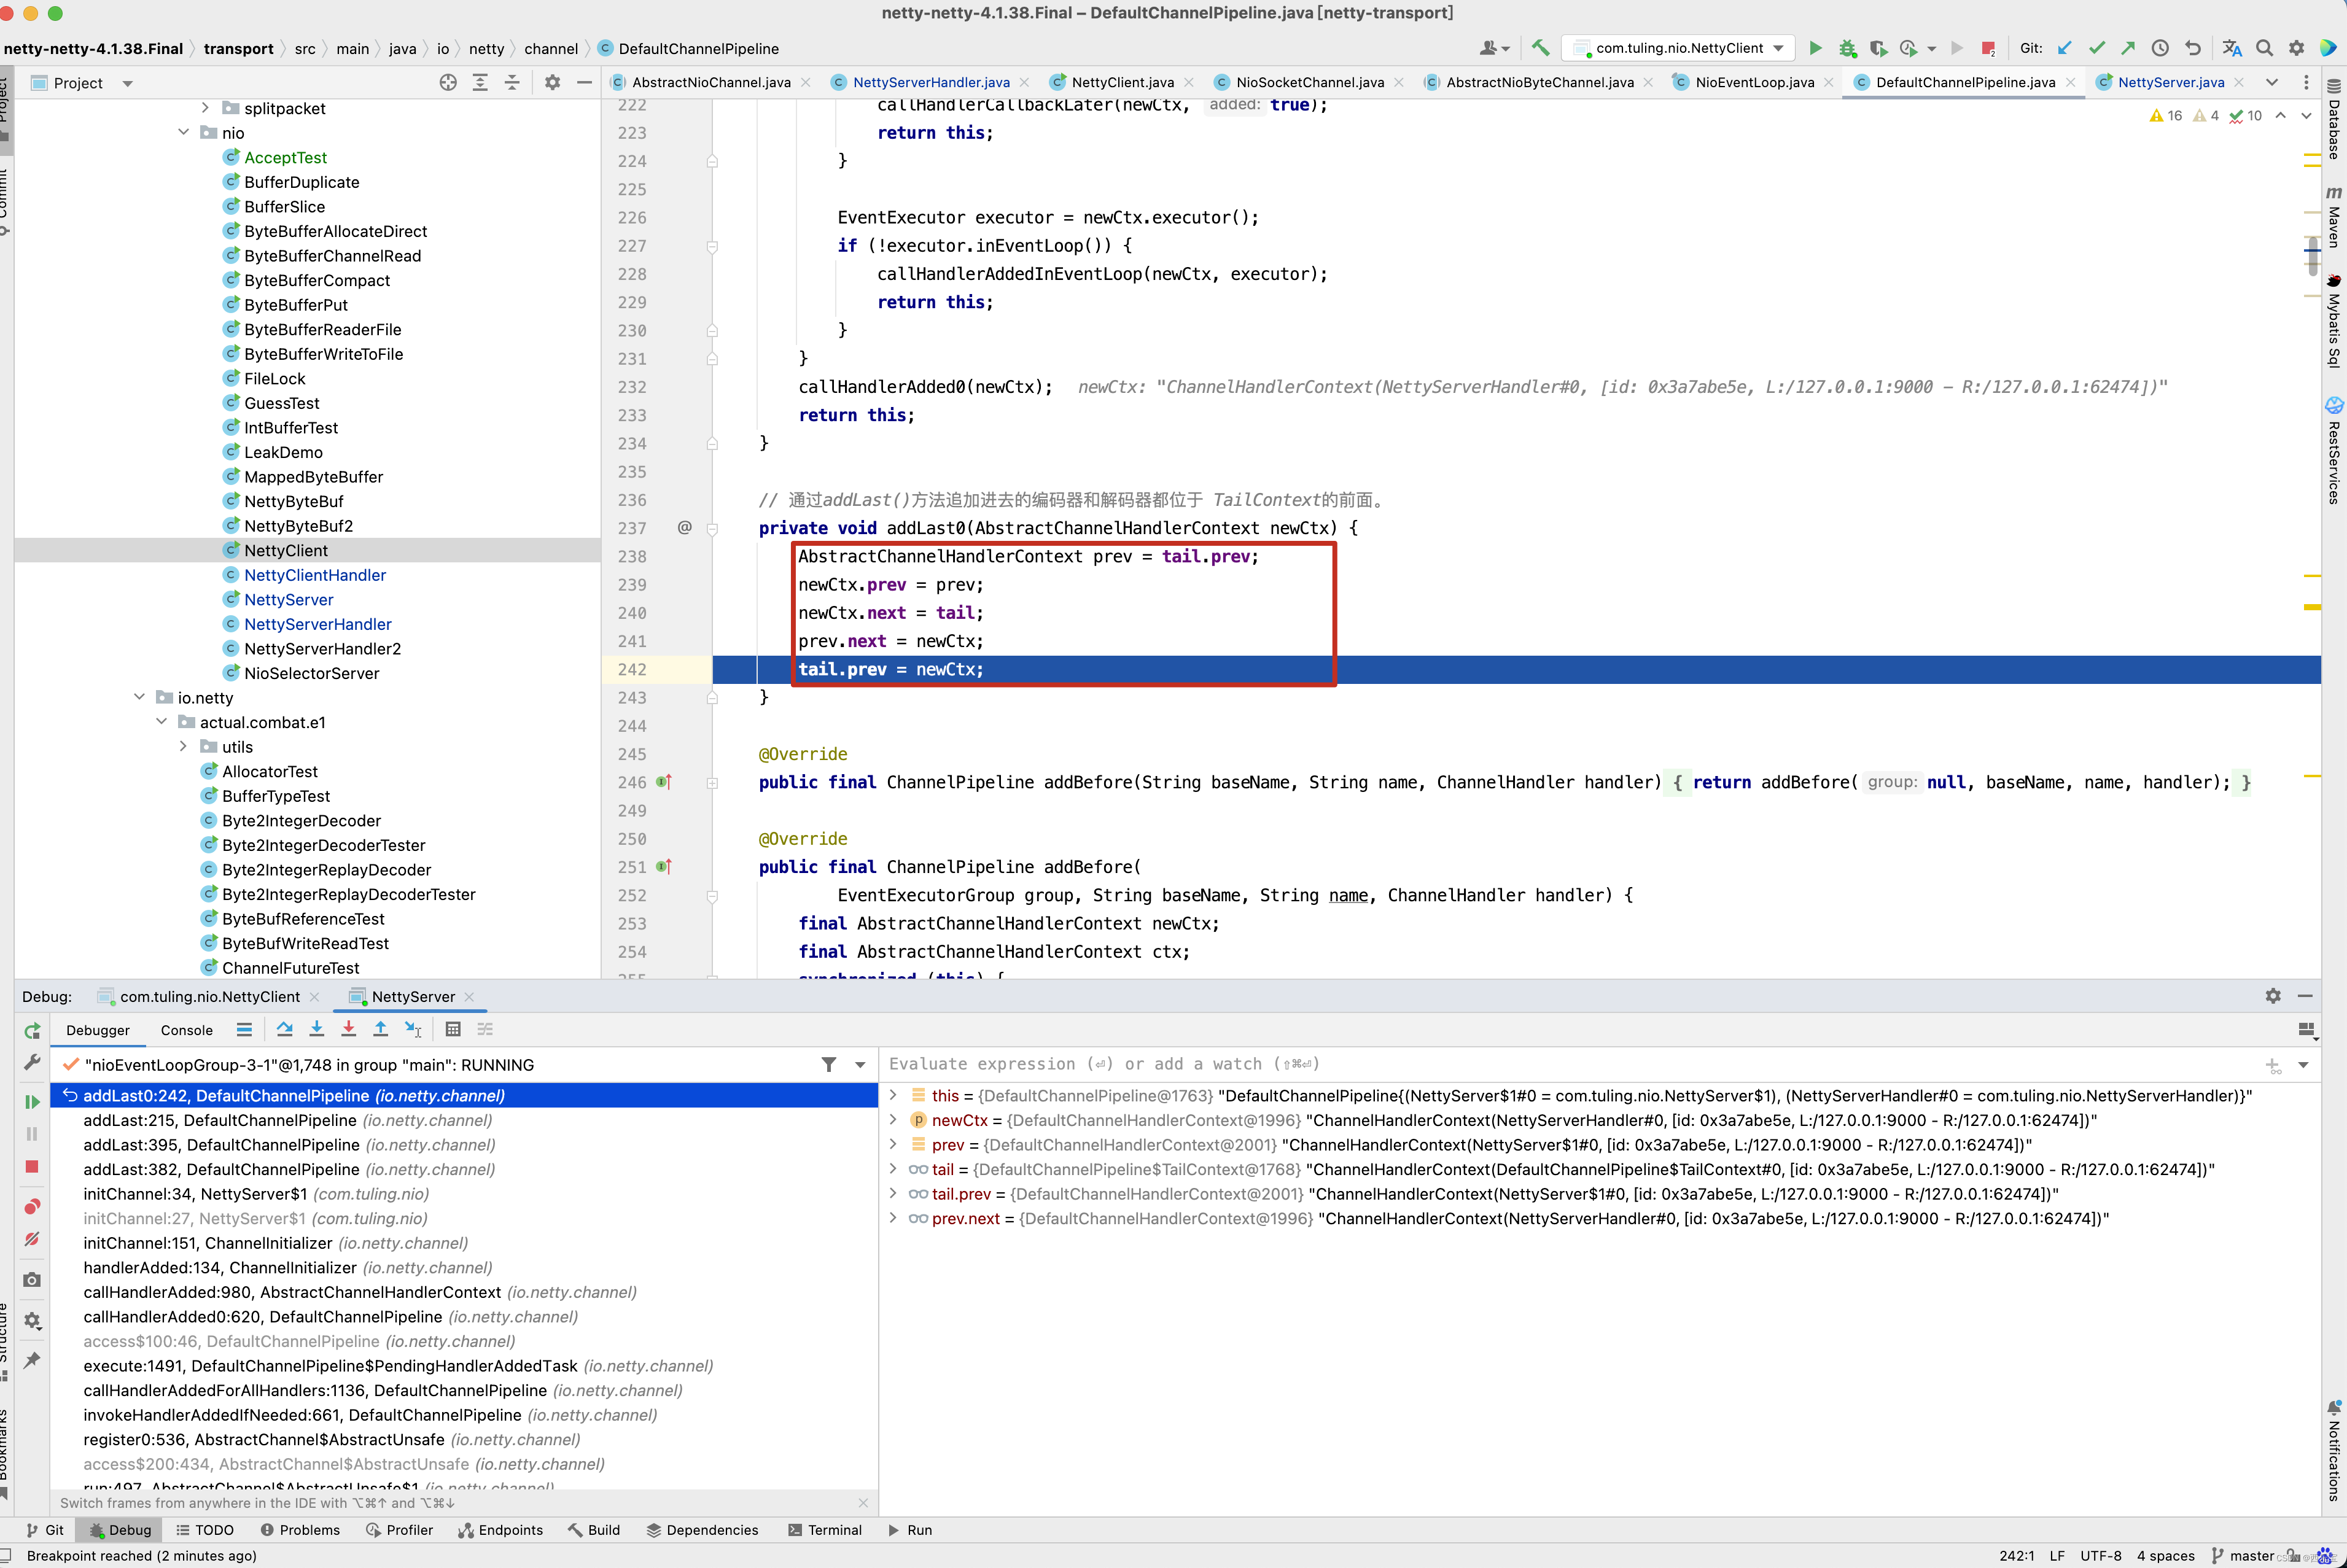2347x1568 pixels.
Task: Stop the debug session
Action: (x=32, y=1166)
